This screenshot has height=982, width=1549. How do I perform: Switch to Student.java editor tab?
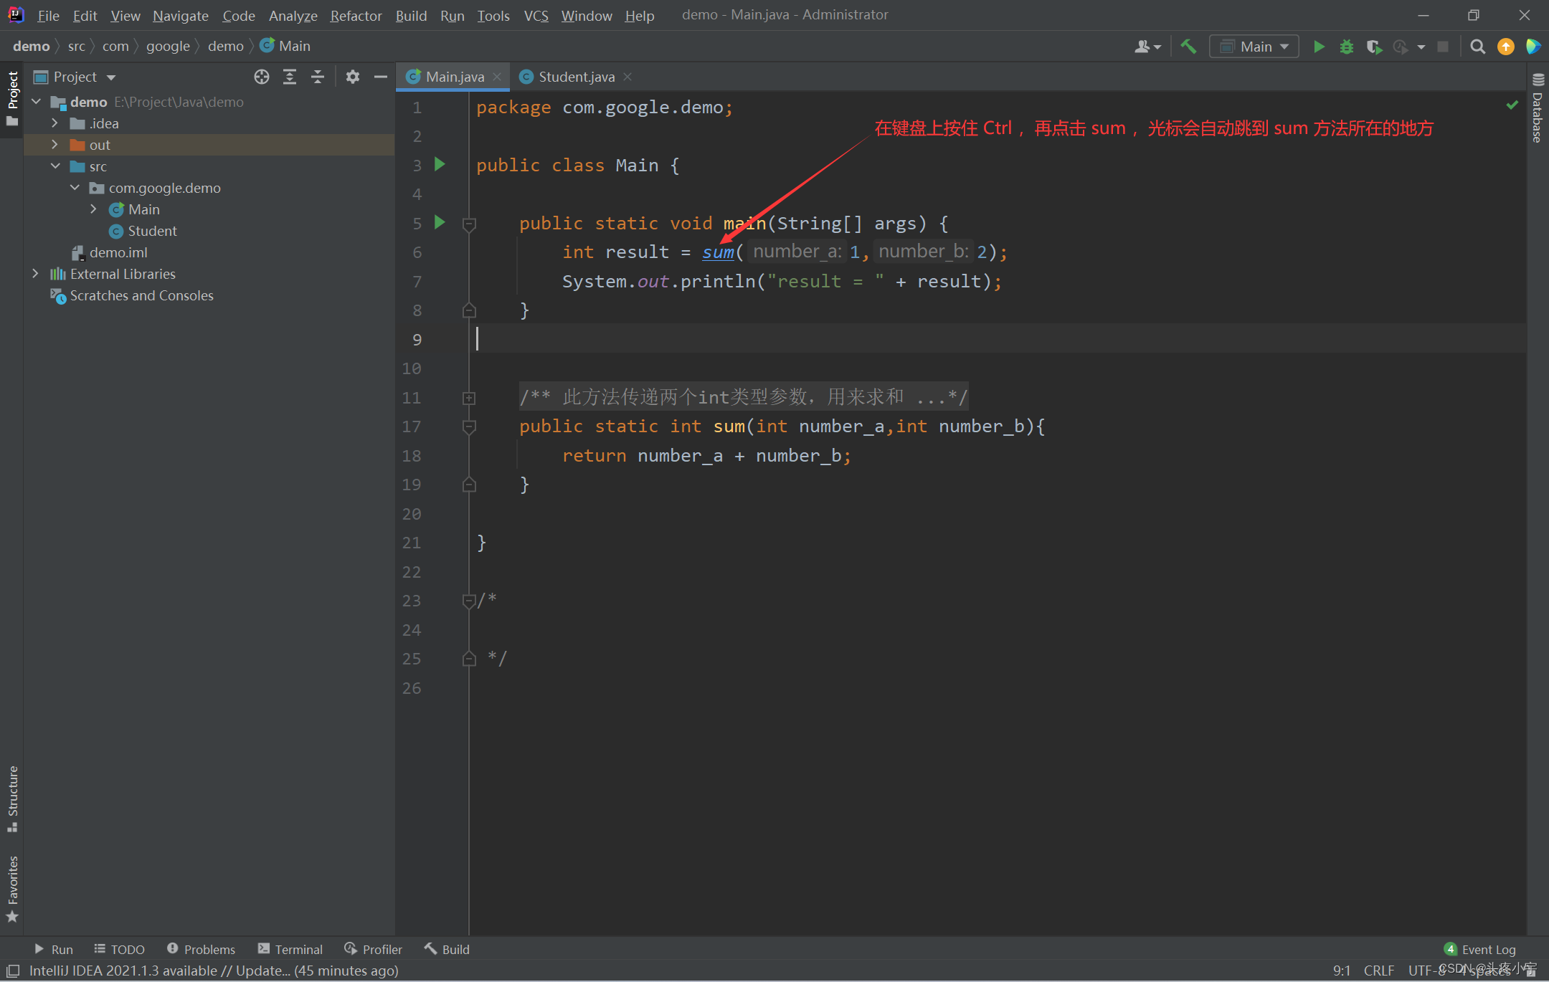point(576,77)
